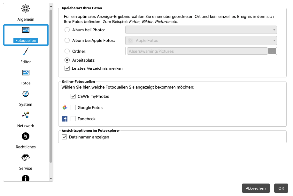This screenshot has height=196, width=293.
Task: Uncheck Letztes Verzeichnis merken
Action: [x=67, y=68]
